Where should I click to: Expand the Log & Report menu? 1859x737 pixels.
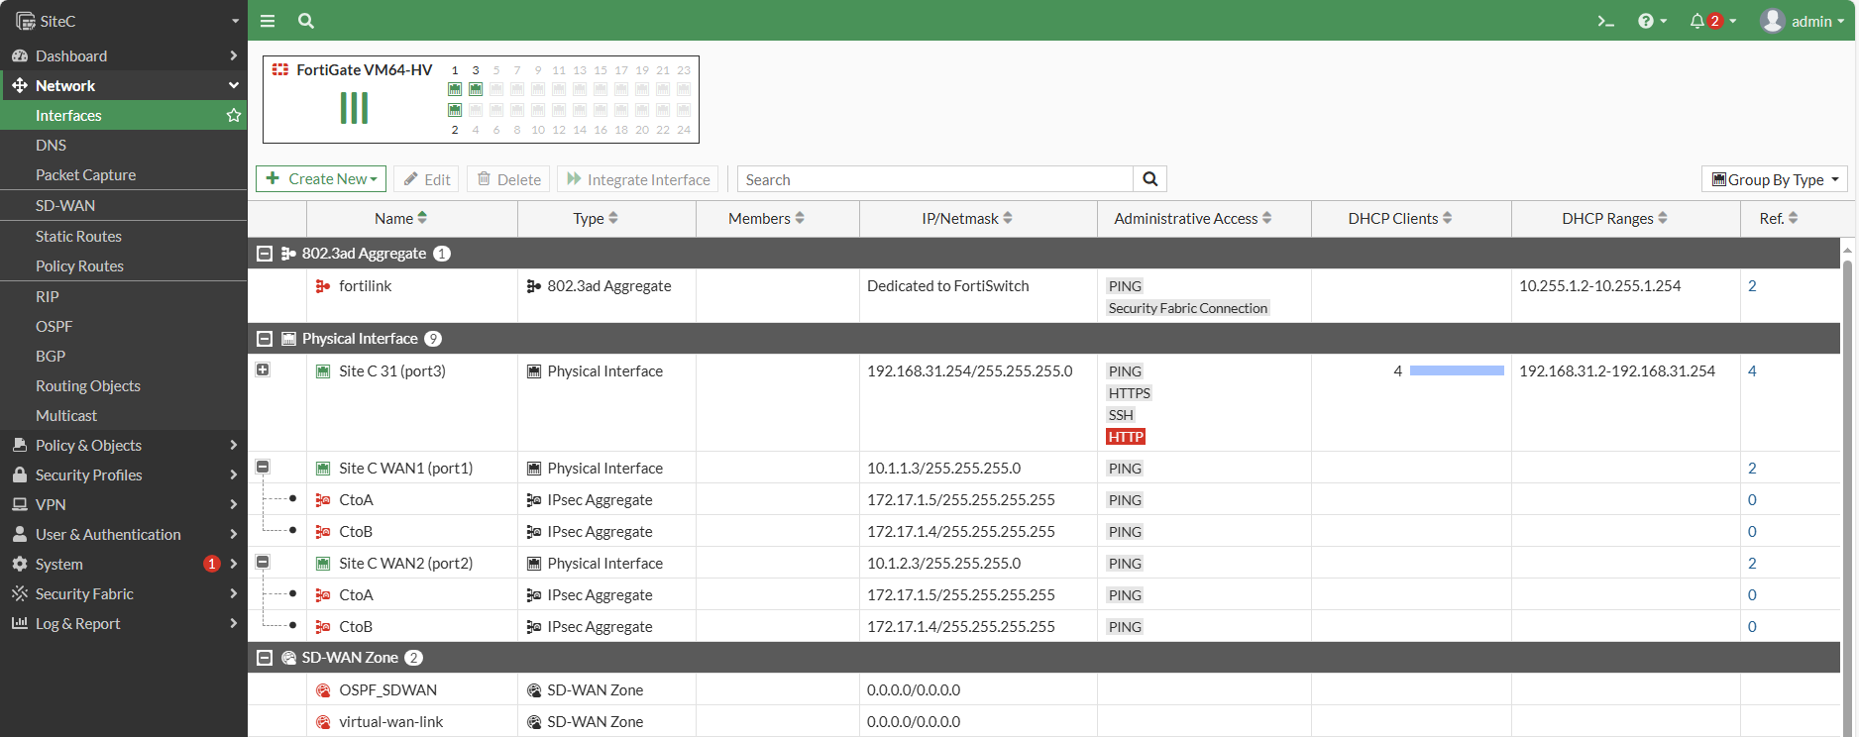point(124,623)
